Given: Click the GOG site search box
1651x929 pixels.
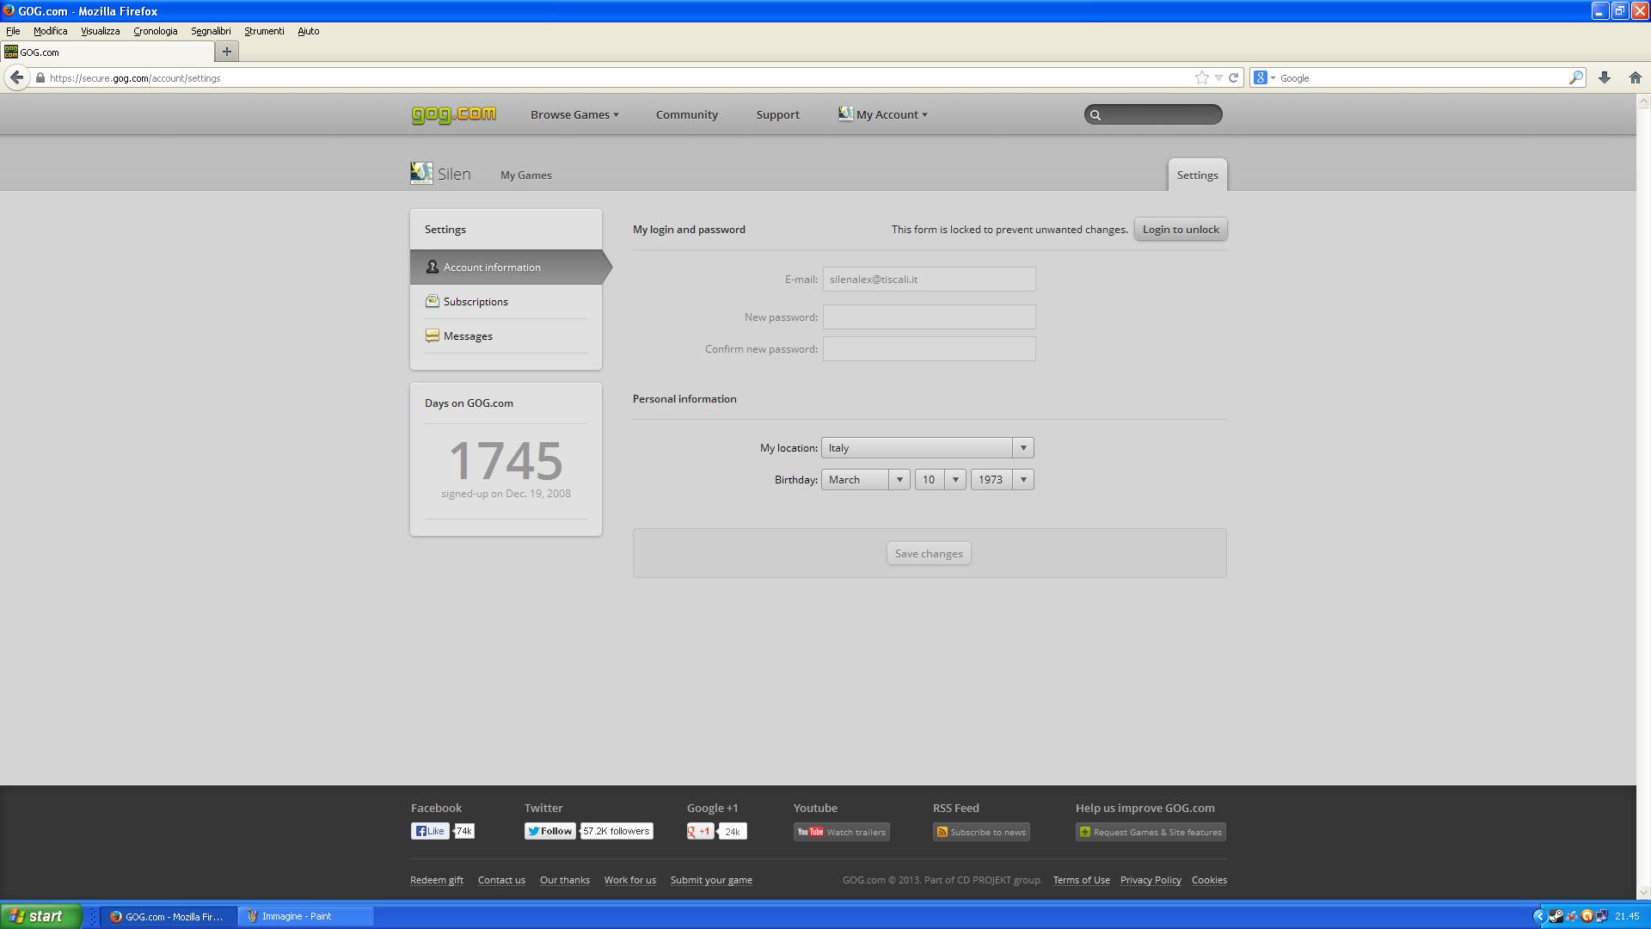Looking at the screenshot, I should 1153,114.
